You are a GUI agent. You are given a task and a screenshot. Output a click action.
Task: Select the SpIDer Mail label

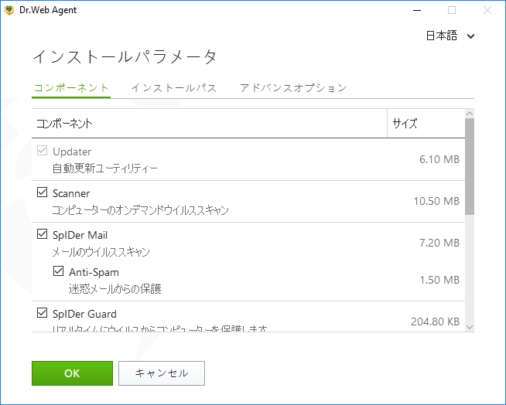pyautogui.click(x=80, y=235)
